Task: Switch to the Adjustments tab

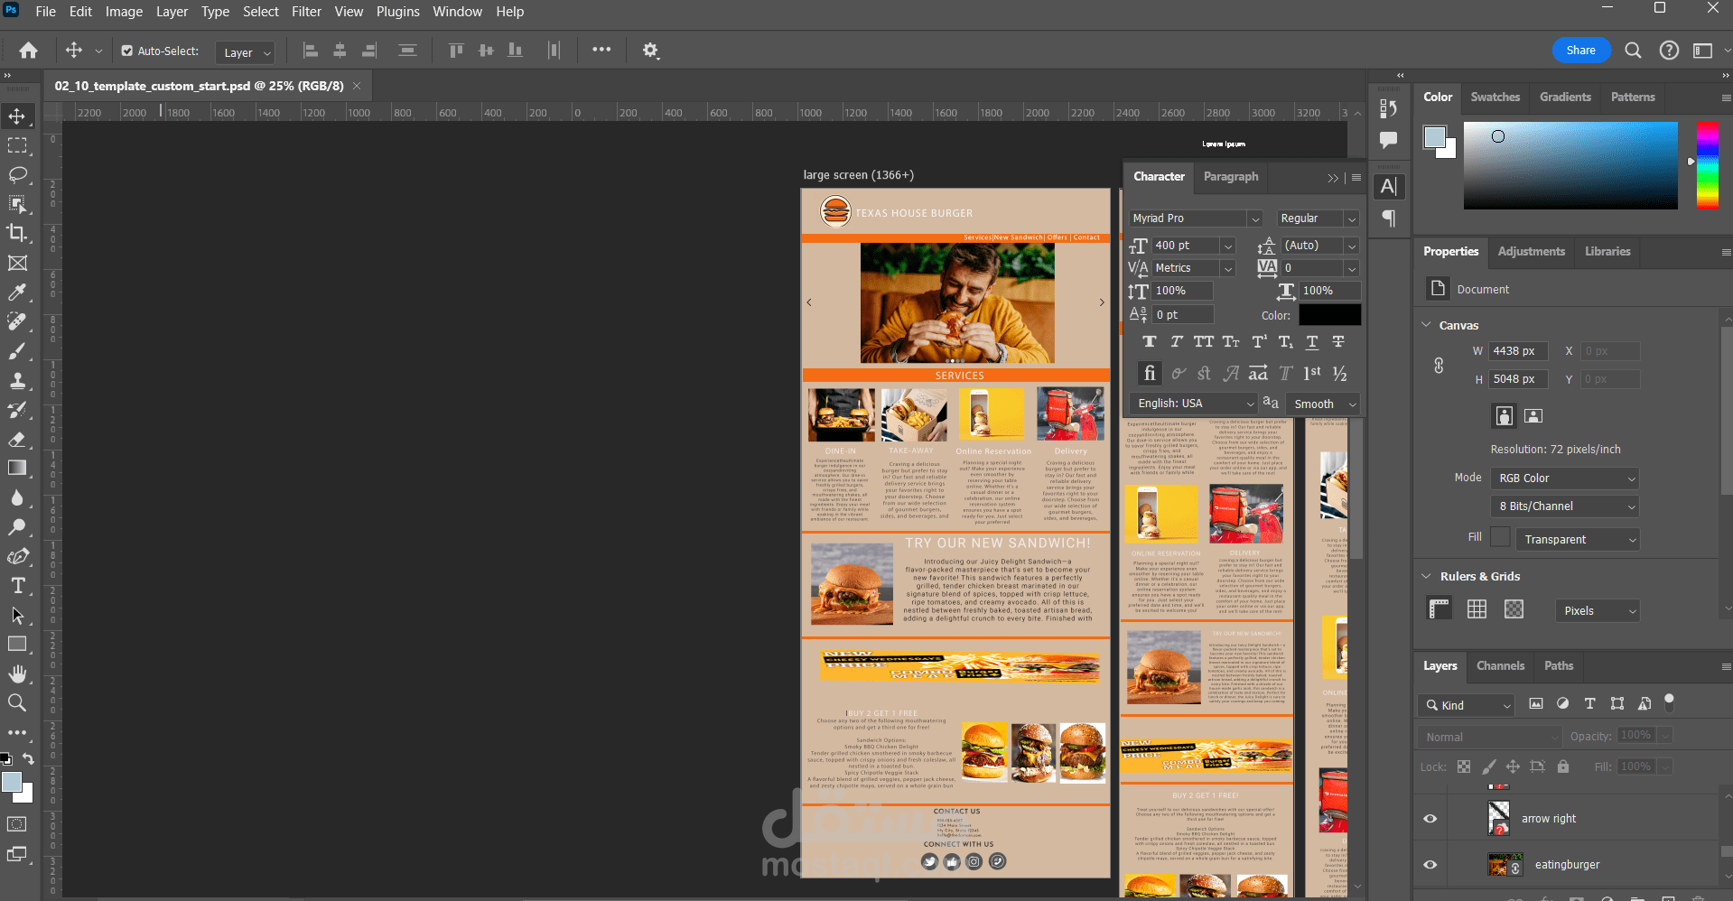Action: click(x=1531, y=251)
